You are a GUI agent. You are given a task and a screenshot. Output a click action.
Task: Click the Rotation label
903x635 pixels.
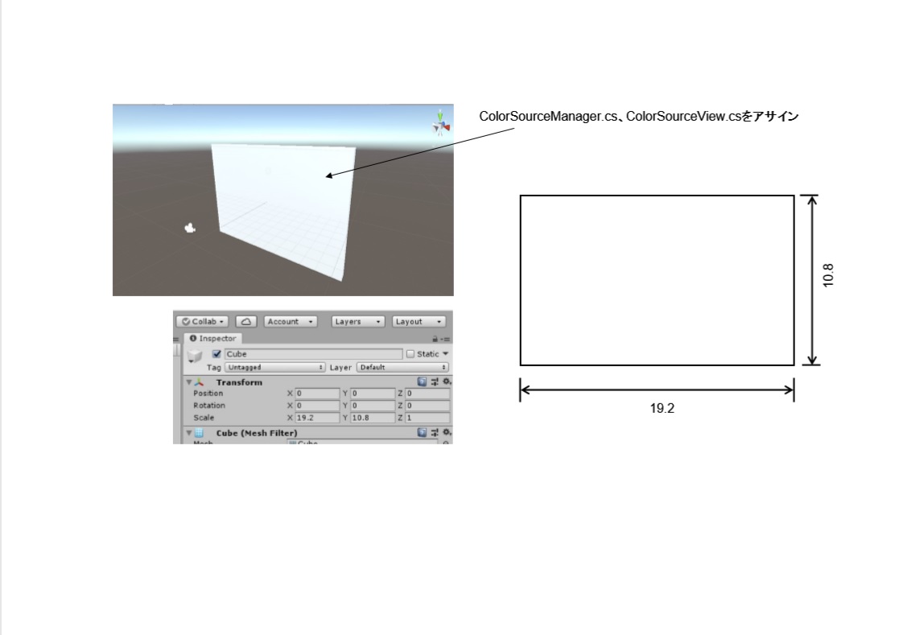pos(209,406)
